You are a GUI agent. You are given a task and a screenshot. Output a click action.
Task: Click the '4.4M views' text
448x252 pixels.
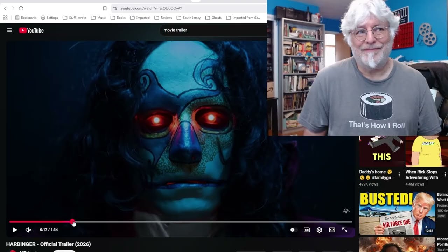415,184
